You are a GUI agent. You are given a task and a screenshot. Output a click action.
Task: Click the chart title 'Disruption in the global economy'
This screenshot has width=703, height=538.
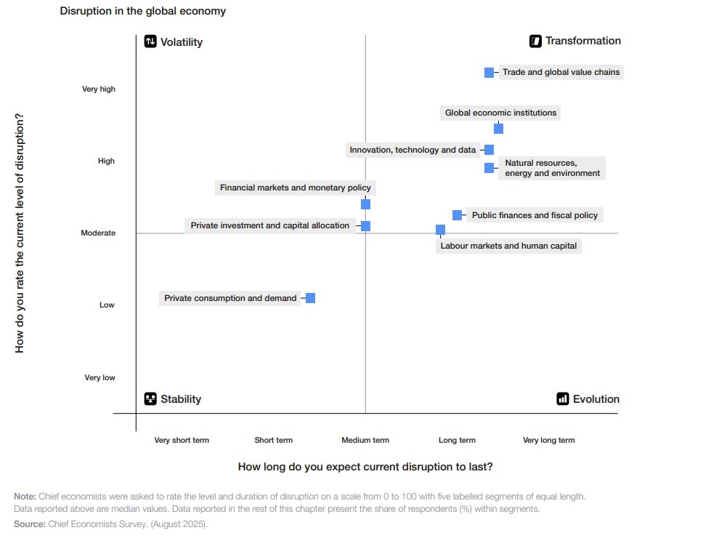pos(143,11)
